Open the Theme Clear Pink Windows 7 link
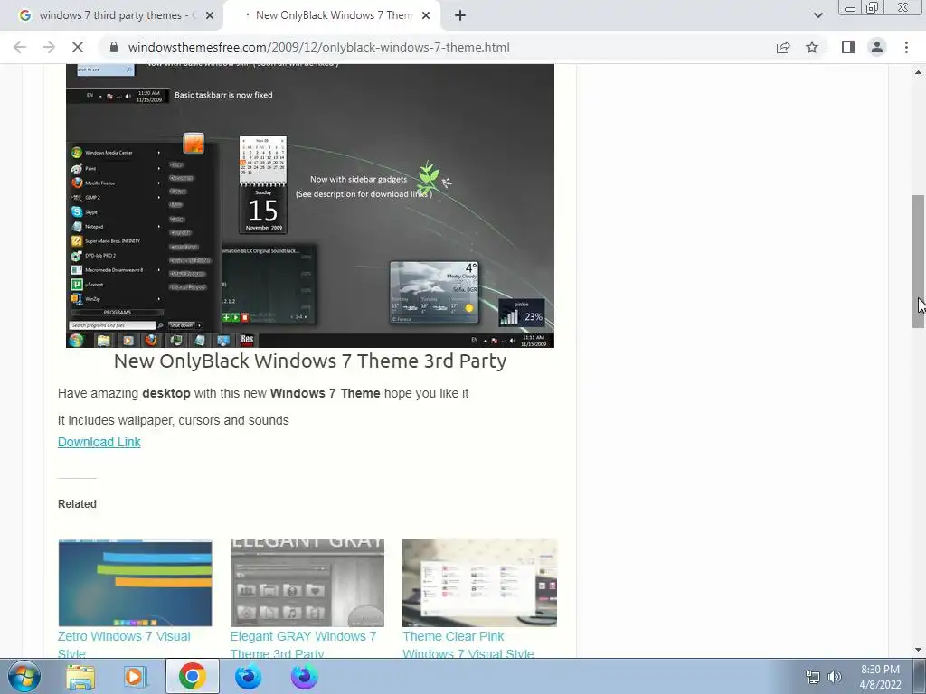Screen dimensions: 926x694 [x=468, y=645]
